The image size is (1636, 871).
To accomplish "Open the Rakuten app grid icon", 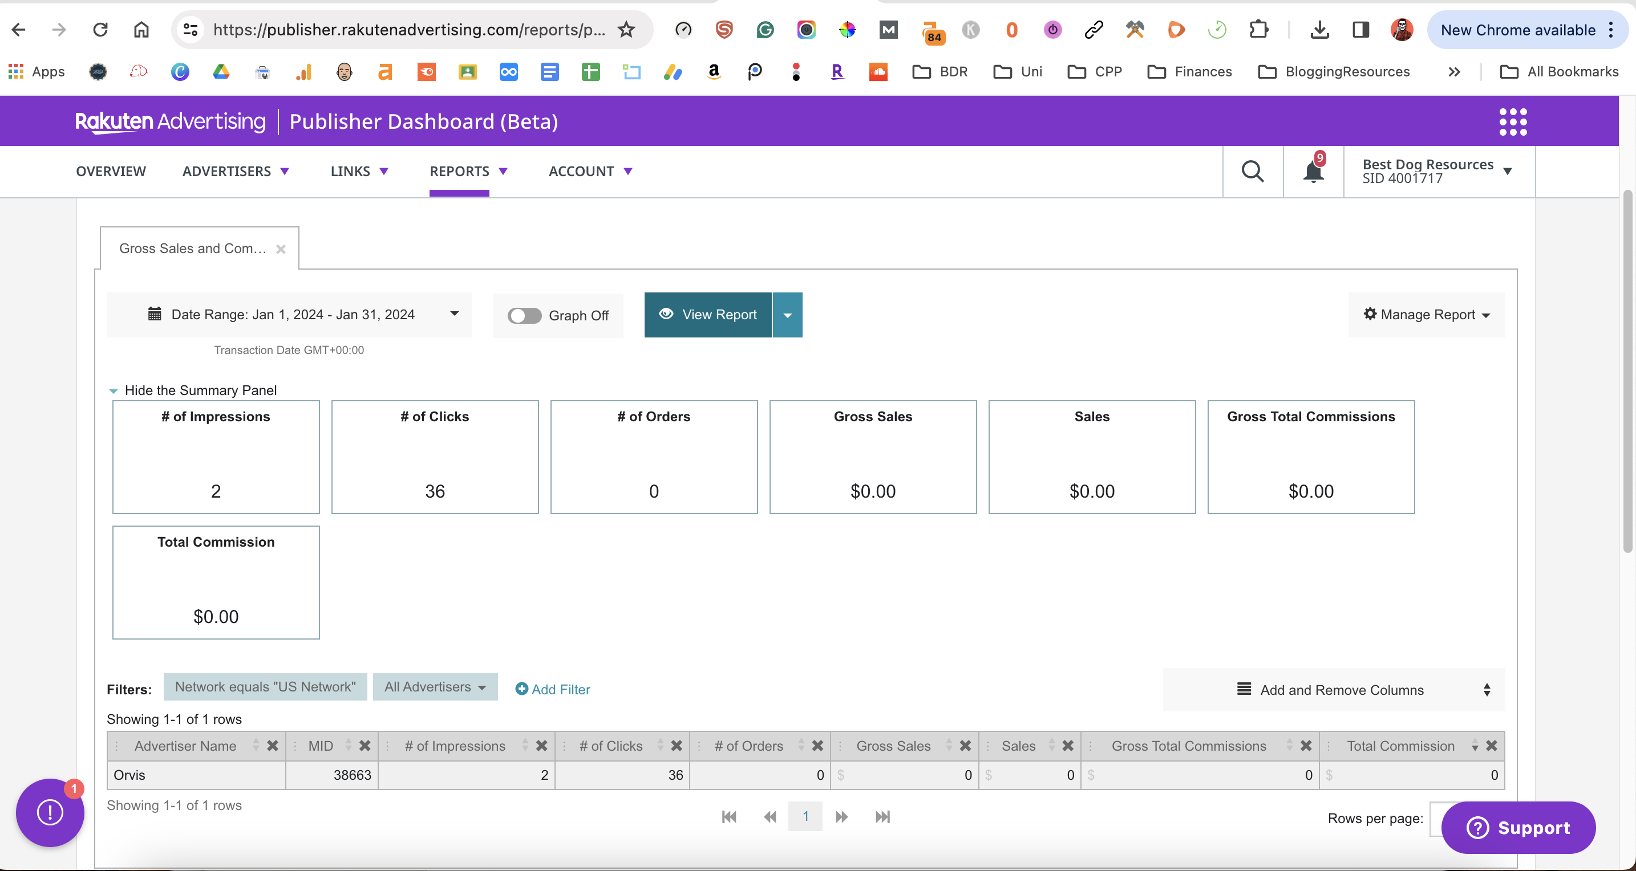I will click(x=1513, y=121).
